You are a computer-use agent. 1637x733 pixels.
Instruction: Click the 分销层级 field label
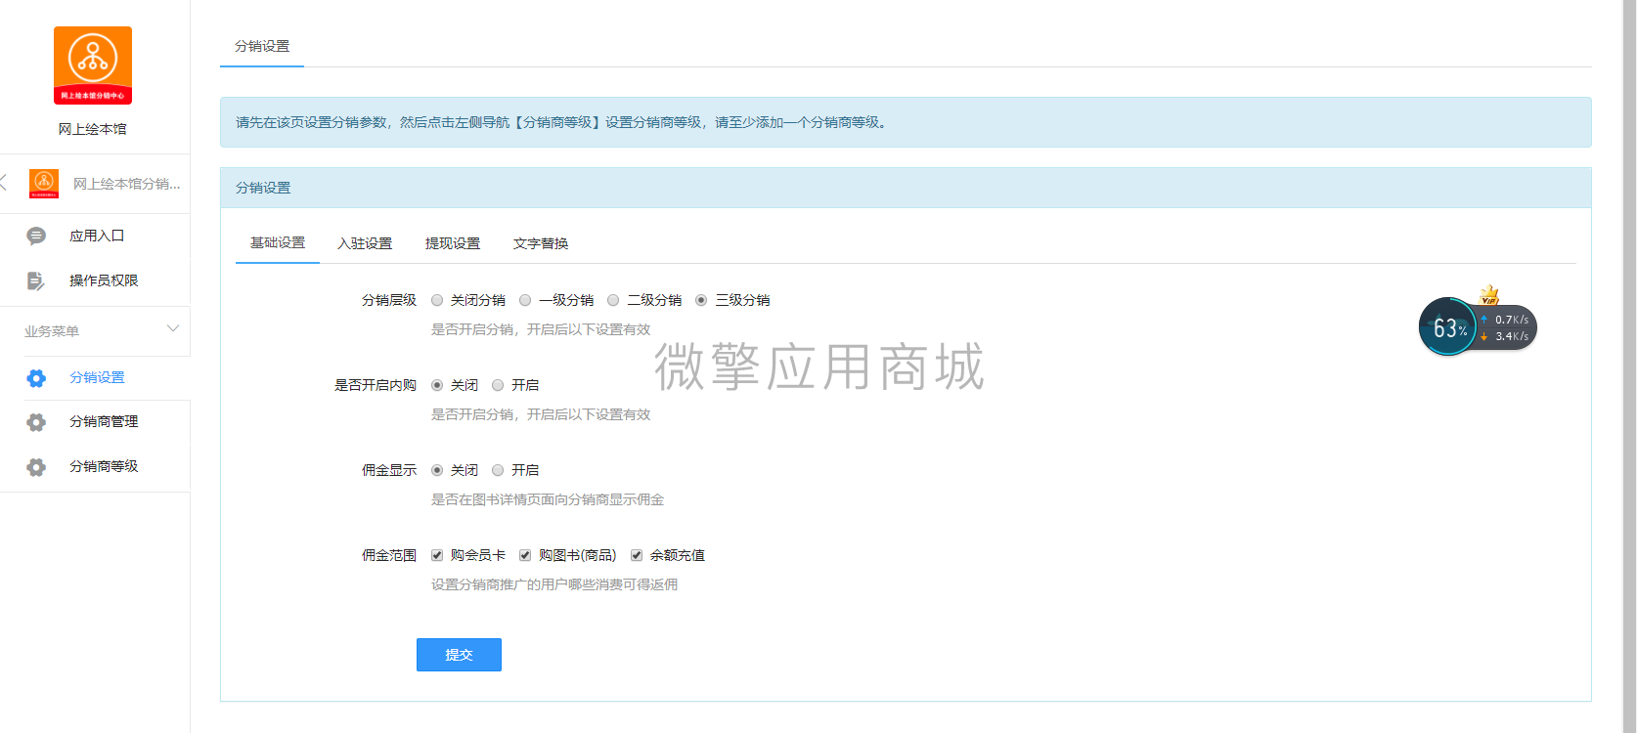tap(389, 300)
